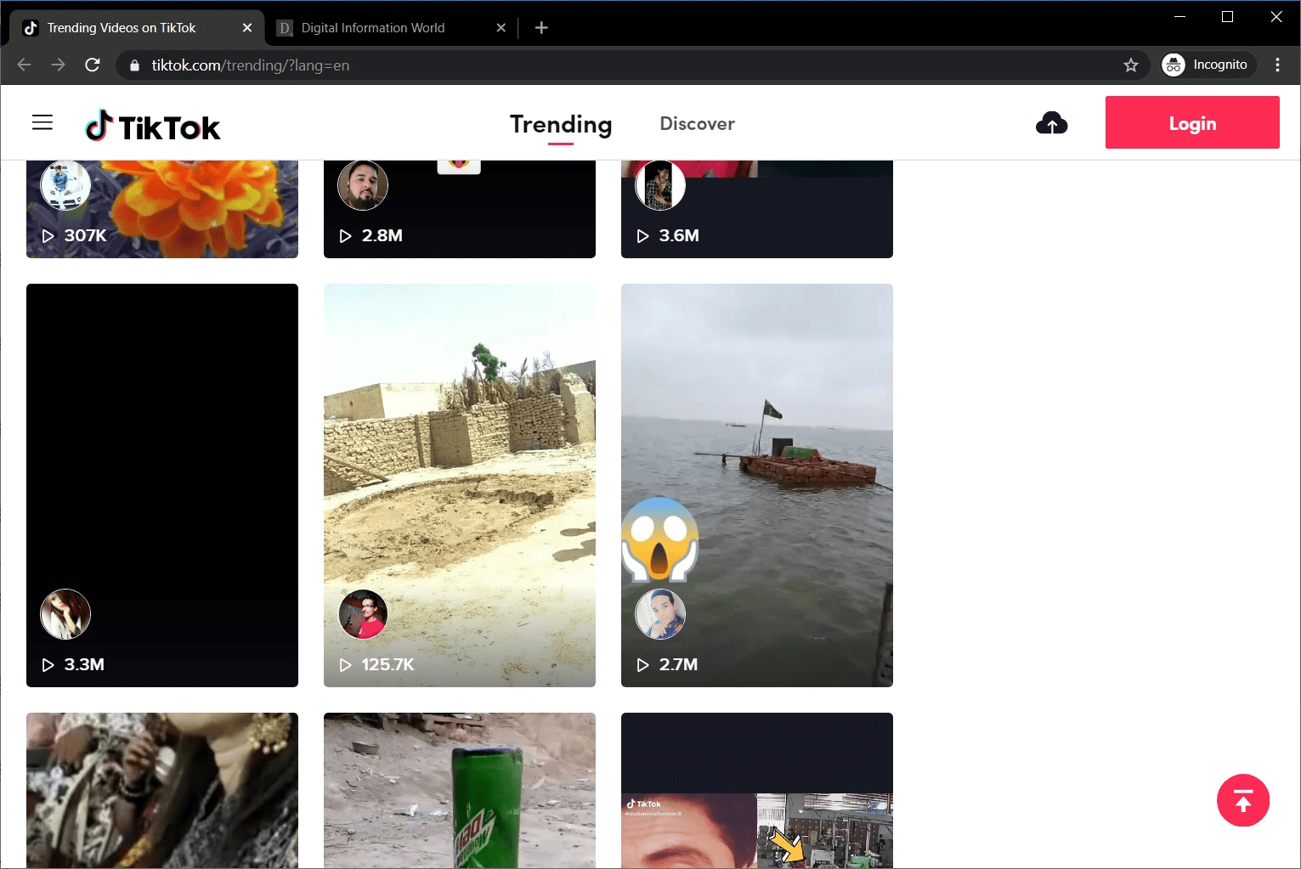Open the jewelry bangles video thumbnail
The width and height of the screenshot is (1301, 869).
point(162,790)
